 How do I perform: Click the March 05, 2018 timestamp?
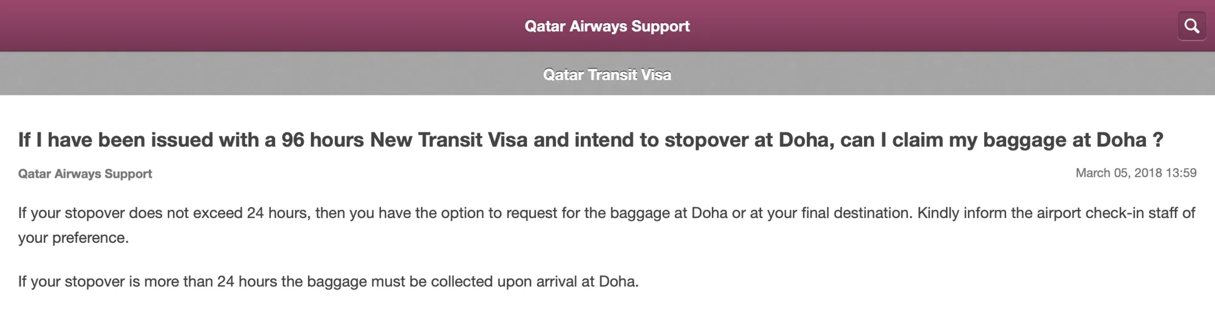pyautogui.click(x=1136, y=173)
